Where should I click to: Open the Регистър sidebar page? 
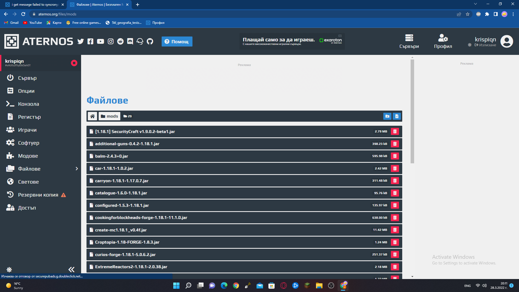coord(41,117)
